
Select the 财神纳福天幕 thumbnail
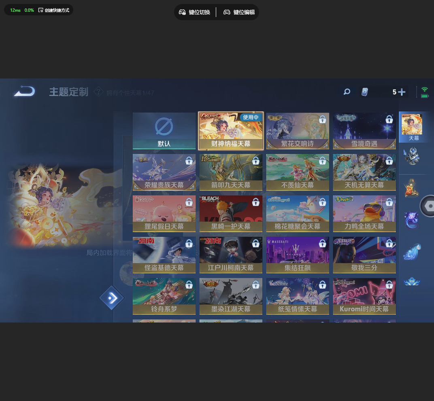click(x=231, y=131)
